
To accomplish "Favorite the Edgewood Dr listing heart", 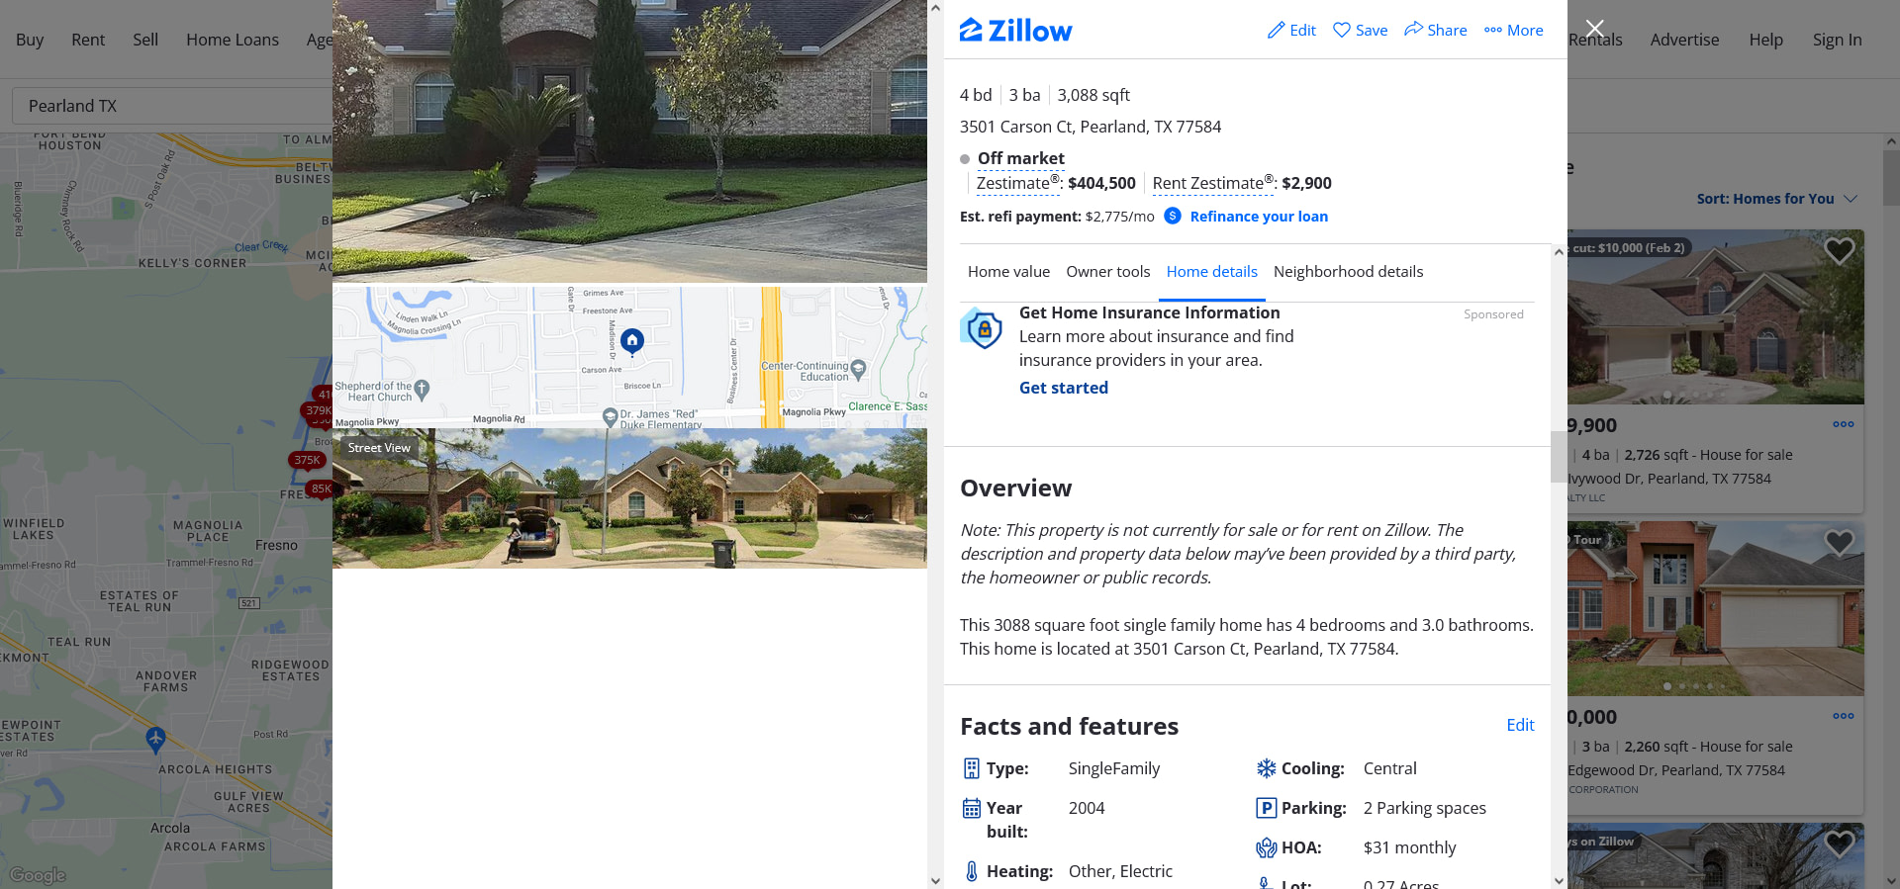I will 1839,542.
